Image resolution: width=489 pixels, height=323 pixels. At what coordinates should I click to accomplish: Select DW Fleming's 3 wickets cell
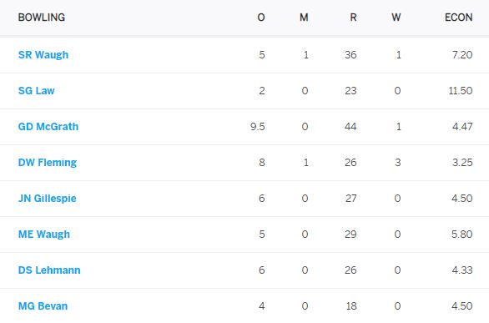click(x=397, y=163)
